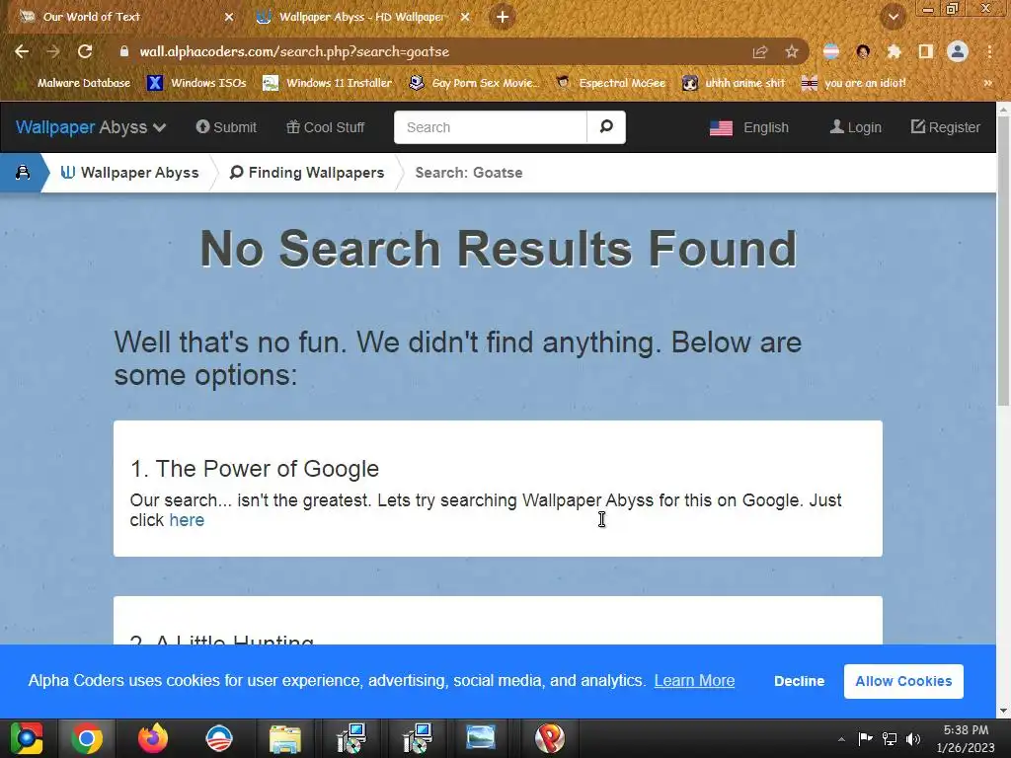Open File Explorer folder on taskbar
The width and height of the screenshot is (1011, 758).
pyautogui.click(x=285, y=738)
